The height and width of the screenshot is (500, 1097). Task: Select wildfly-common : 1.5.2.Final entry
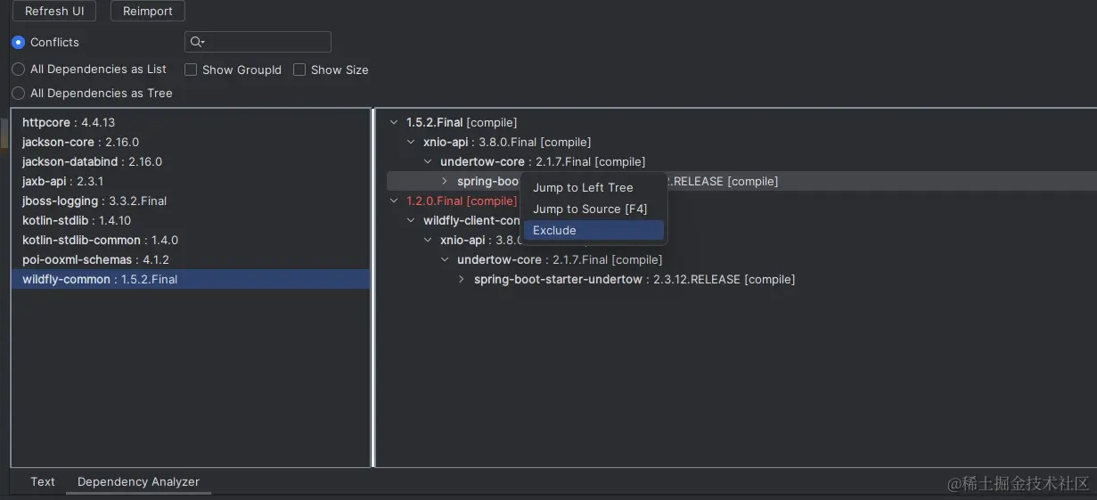pyautogui.click(x=191, y=279)
